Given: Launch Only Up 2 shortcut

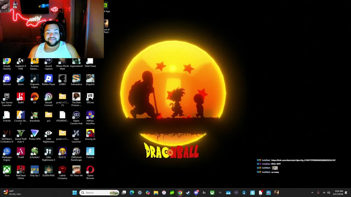Looking at the screenshot, I should tap(35, 171).
